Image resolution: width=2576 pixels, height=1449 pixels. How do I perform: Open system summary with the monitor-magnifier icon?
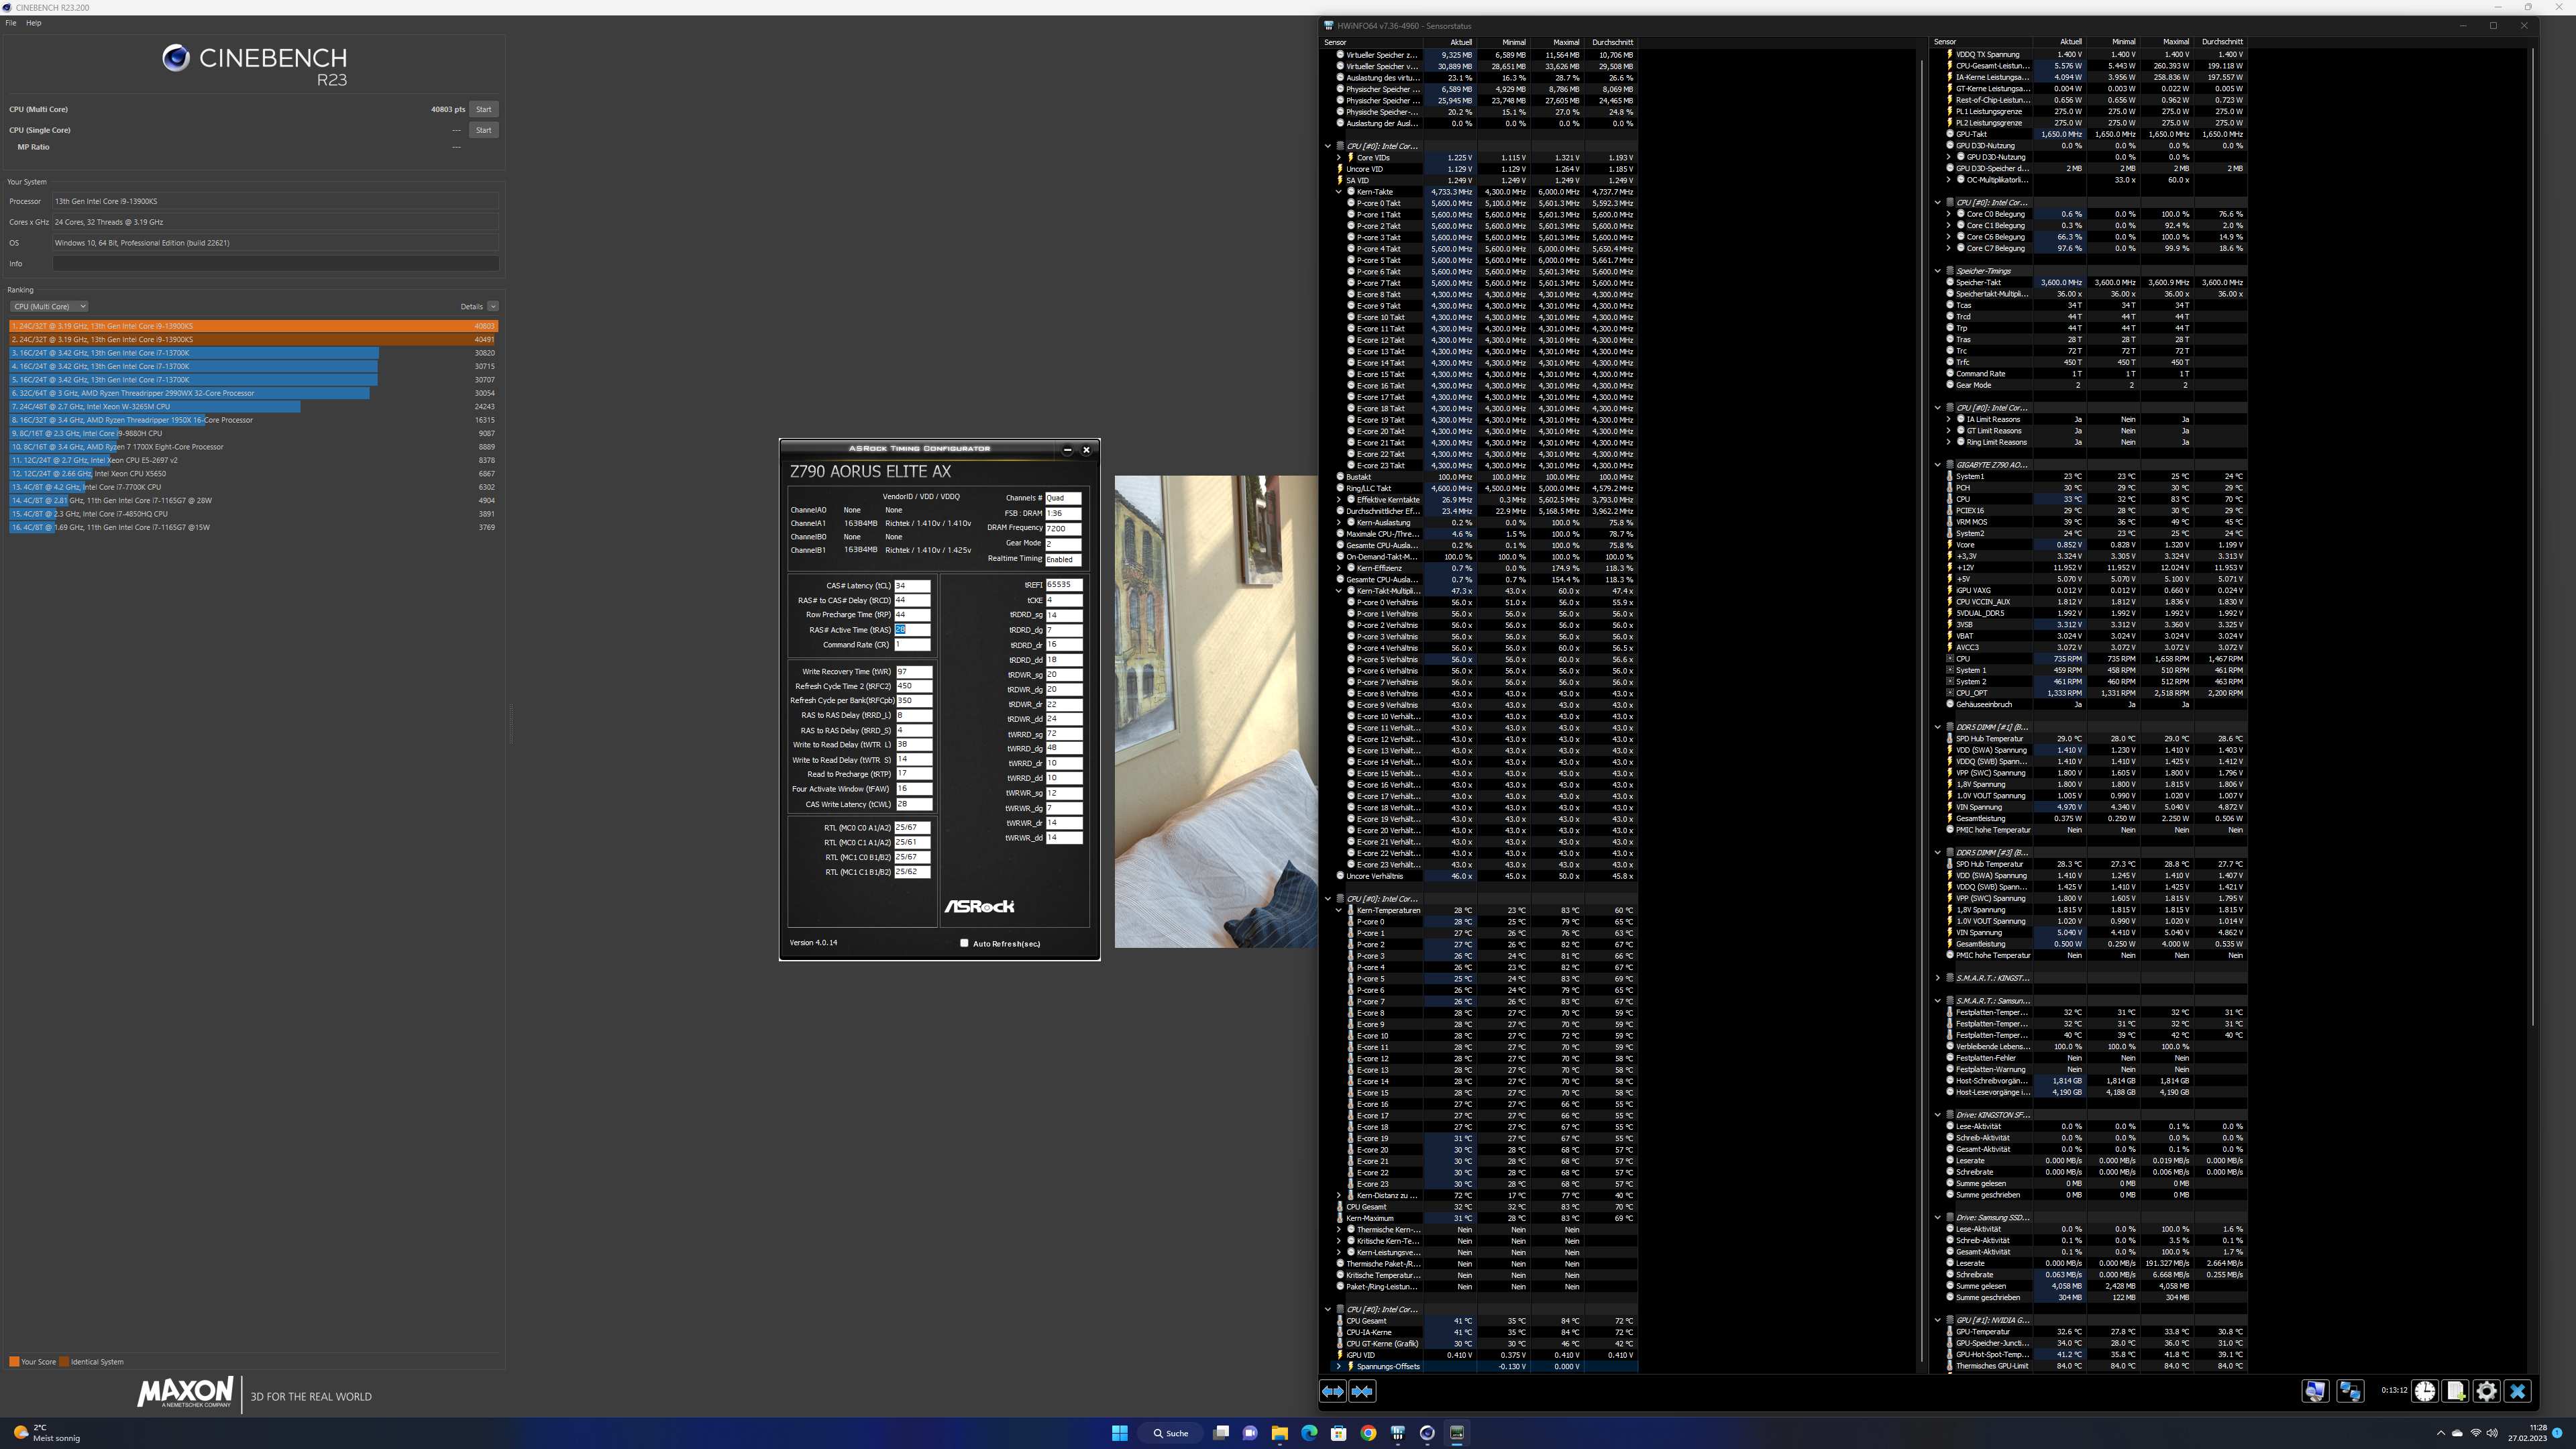[2315, 1391]
